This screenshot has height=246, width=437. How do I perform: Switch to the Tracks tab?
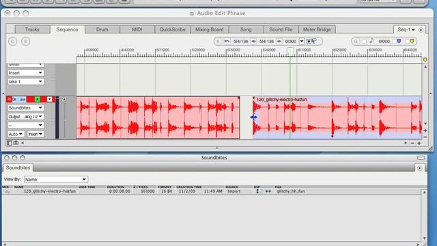pyautogui.click(x=32, y=29)
